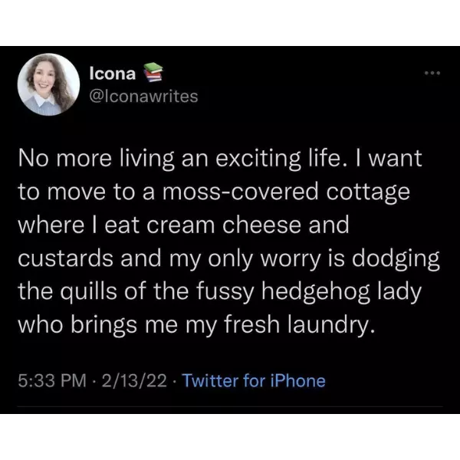Image resolution: width=460 pixels, height=460 pixels.
Task: Click the Icona profile picture
Action: click(x=50, y=84)
